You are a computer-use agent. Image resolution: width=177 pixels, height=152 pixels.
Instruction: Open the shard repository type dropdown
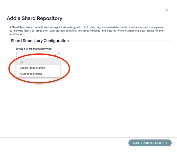click(x=38, y=55)
